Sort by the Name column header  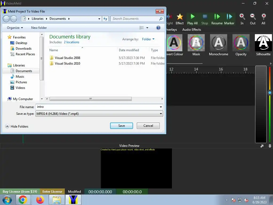[x=53, y=50]
